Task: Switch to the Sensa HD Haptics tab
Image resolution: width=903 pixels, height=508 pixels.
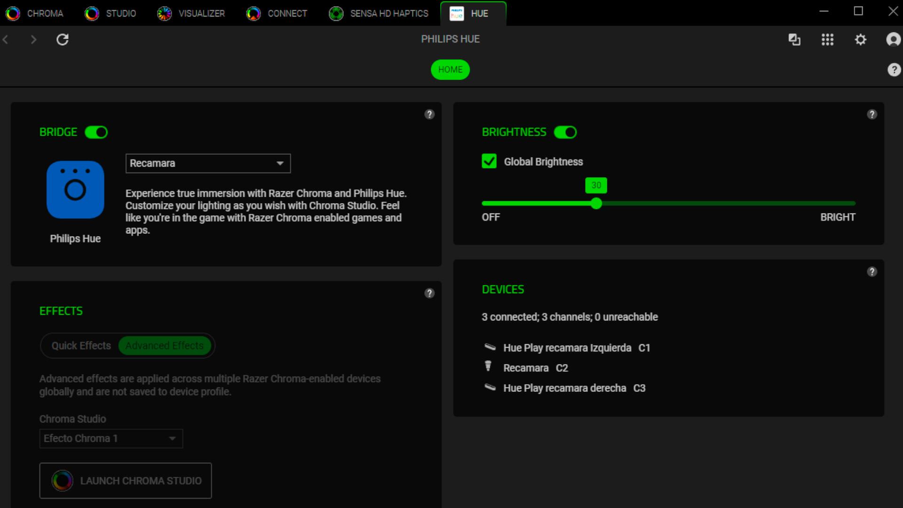Action: [379, 13]
